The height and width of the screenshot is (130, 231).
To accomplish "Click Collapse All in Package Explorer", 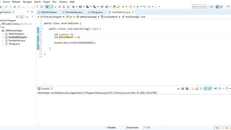I will (x=17, y=17).
